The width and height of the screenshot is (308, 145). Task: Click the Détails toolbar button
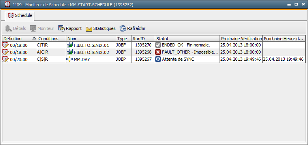click(16, 28)
